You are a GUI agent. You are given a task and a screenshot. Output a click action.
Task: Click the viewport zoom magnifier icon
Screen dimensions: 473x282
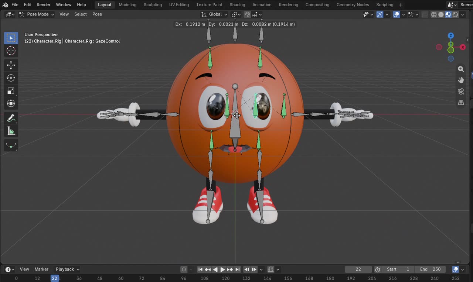[x=461, y=69]
